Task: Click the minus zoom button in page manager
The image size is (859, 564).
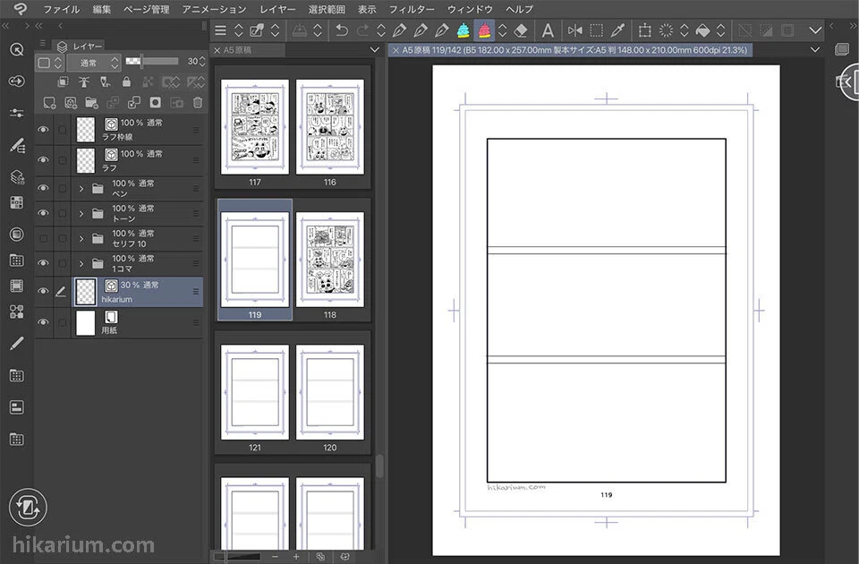Action: (275, 556)
